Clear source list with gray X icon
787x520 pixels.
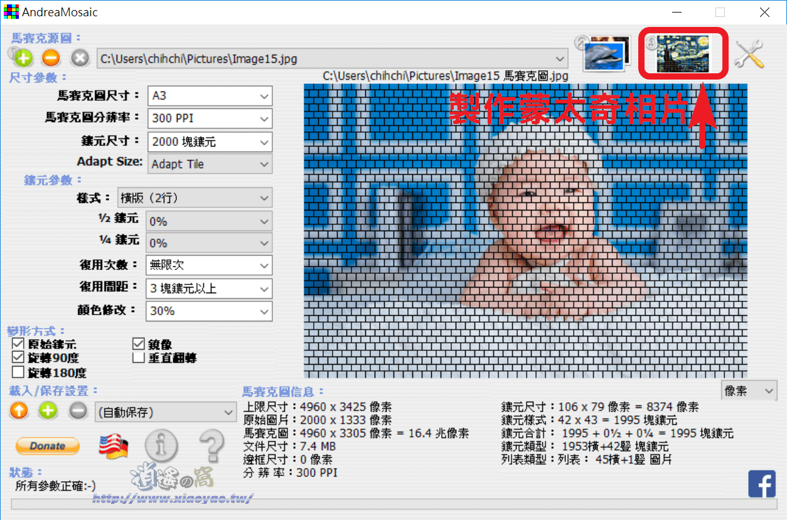[x=79, y=59]
